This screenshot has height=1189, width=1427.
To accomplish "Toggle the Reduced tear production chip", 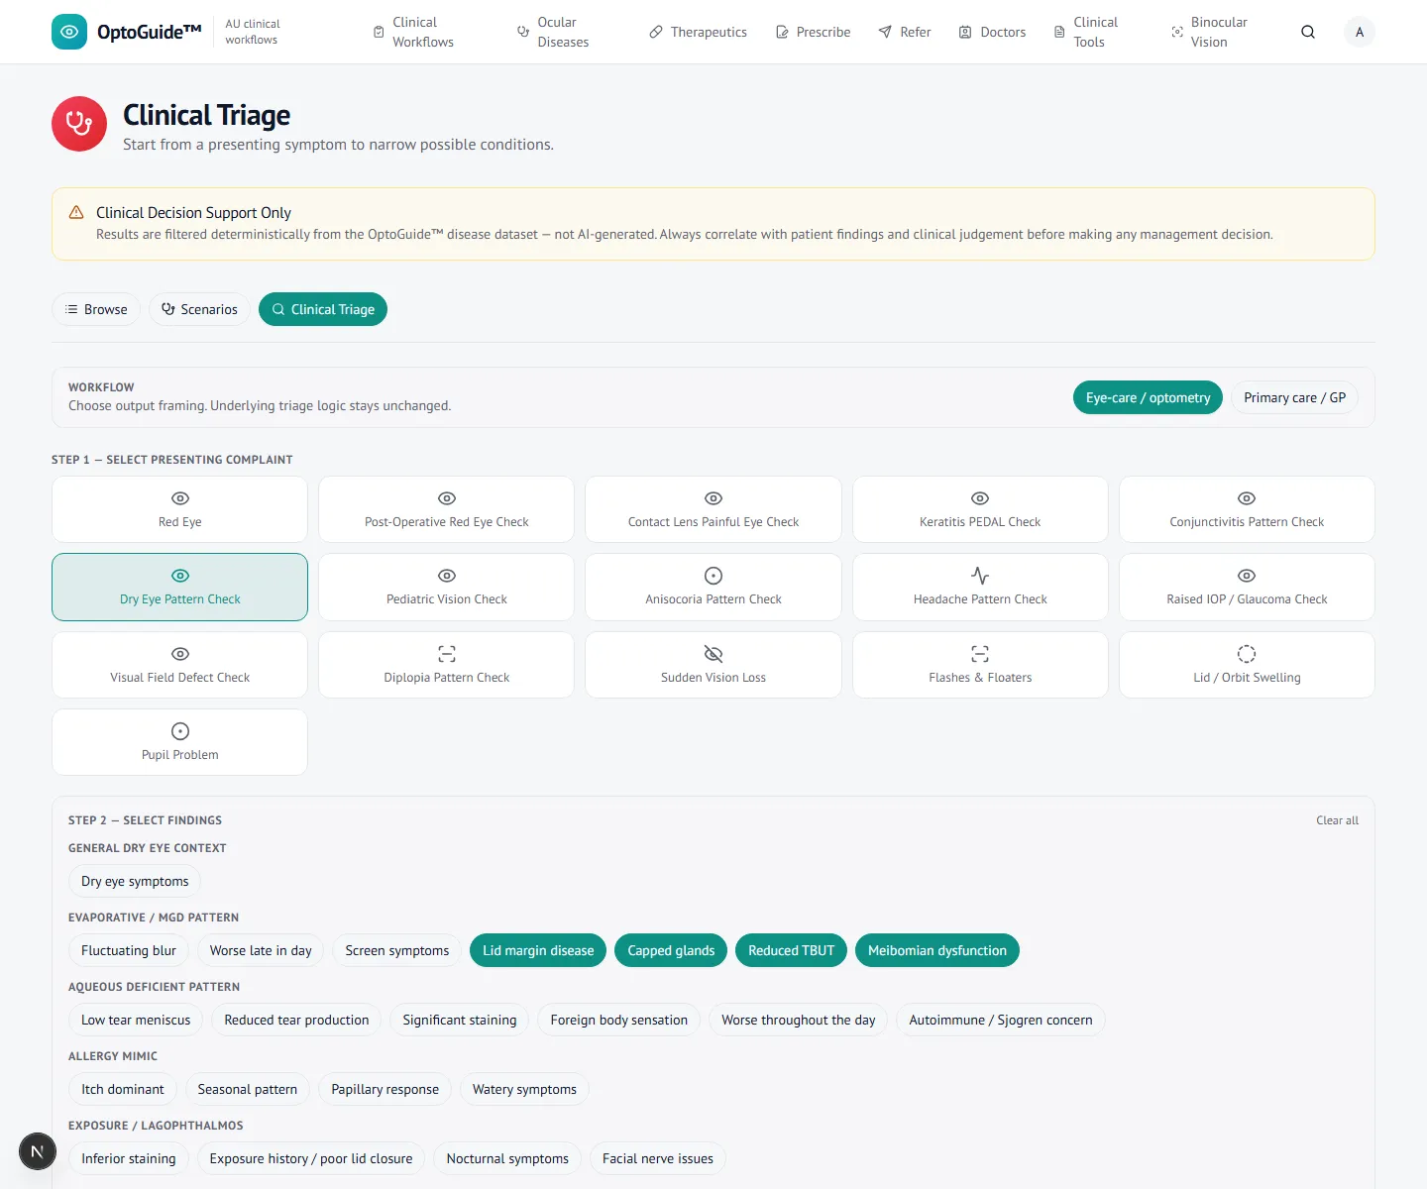I will point(296,1020).
